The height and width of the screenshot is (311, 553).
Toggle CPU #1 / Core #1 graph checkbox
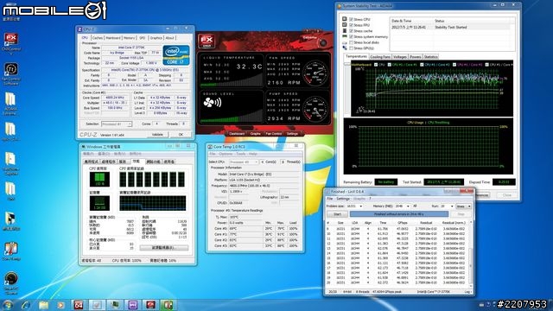(x=390, y=65)
